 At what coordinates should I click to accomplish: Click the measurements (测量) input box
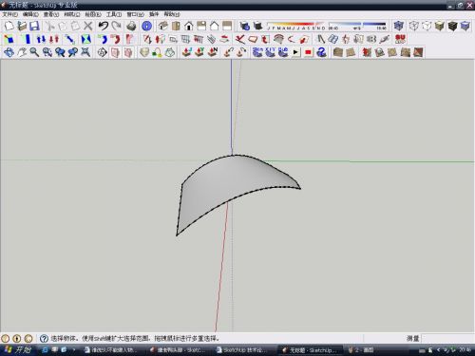447,339
